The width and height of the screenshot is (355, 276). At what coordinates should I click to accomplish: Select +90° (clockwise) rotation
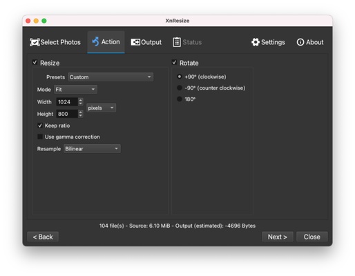[180, 77]
